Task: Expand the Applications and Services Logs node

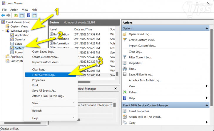Action: coord(3,57)
